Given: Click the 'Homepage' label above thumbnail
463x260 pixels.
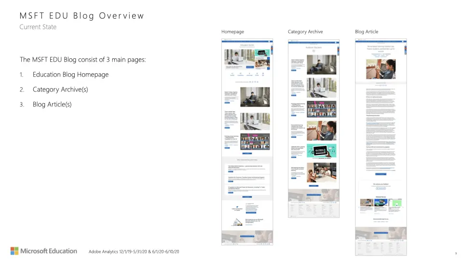Looking at the screenshot, I should [232, 32].
